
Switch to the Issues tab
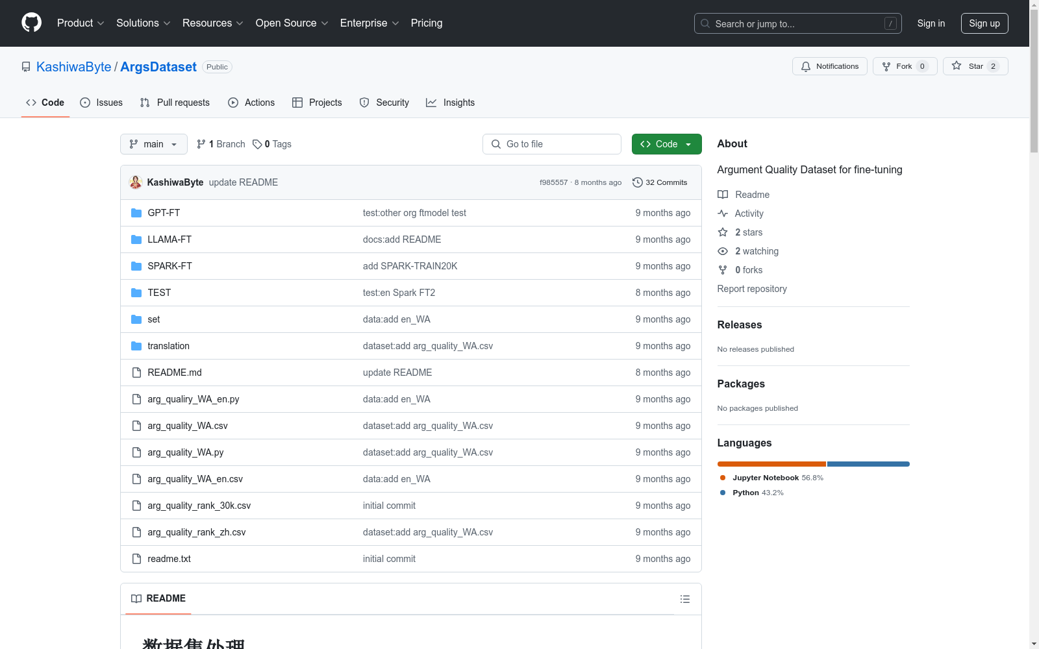click(101, 103)
